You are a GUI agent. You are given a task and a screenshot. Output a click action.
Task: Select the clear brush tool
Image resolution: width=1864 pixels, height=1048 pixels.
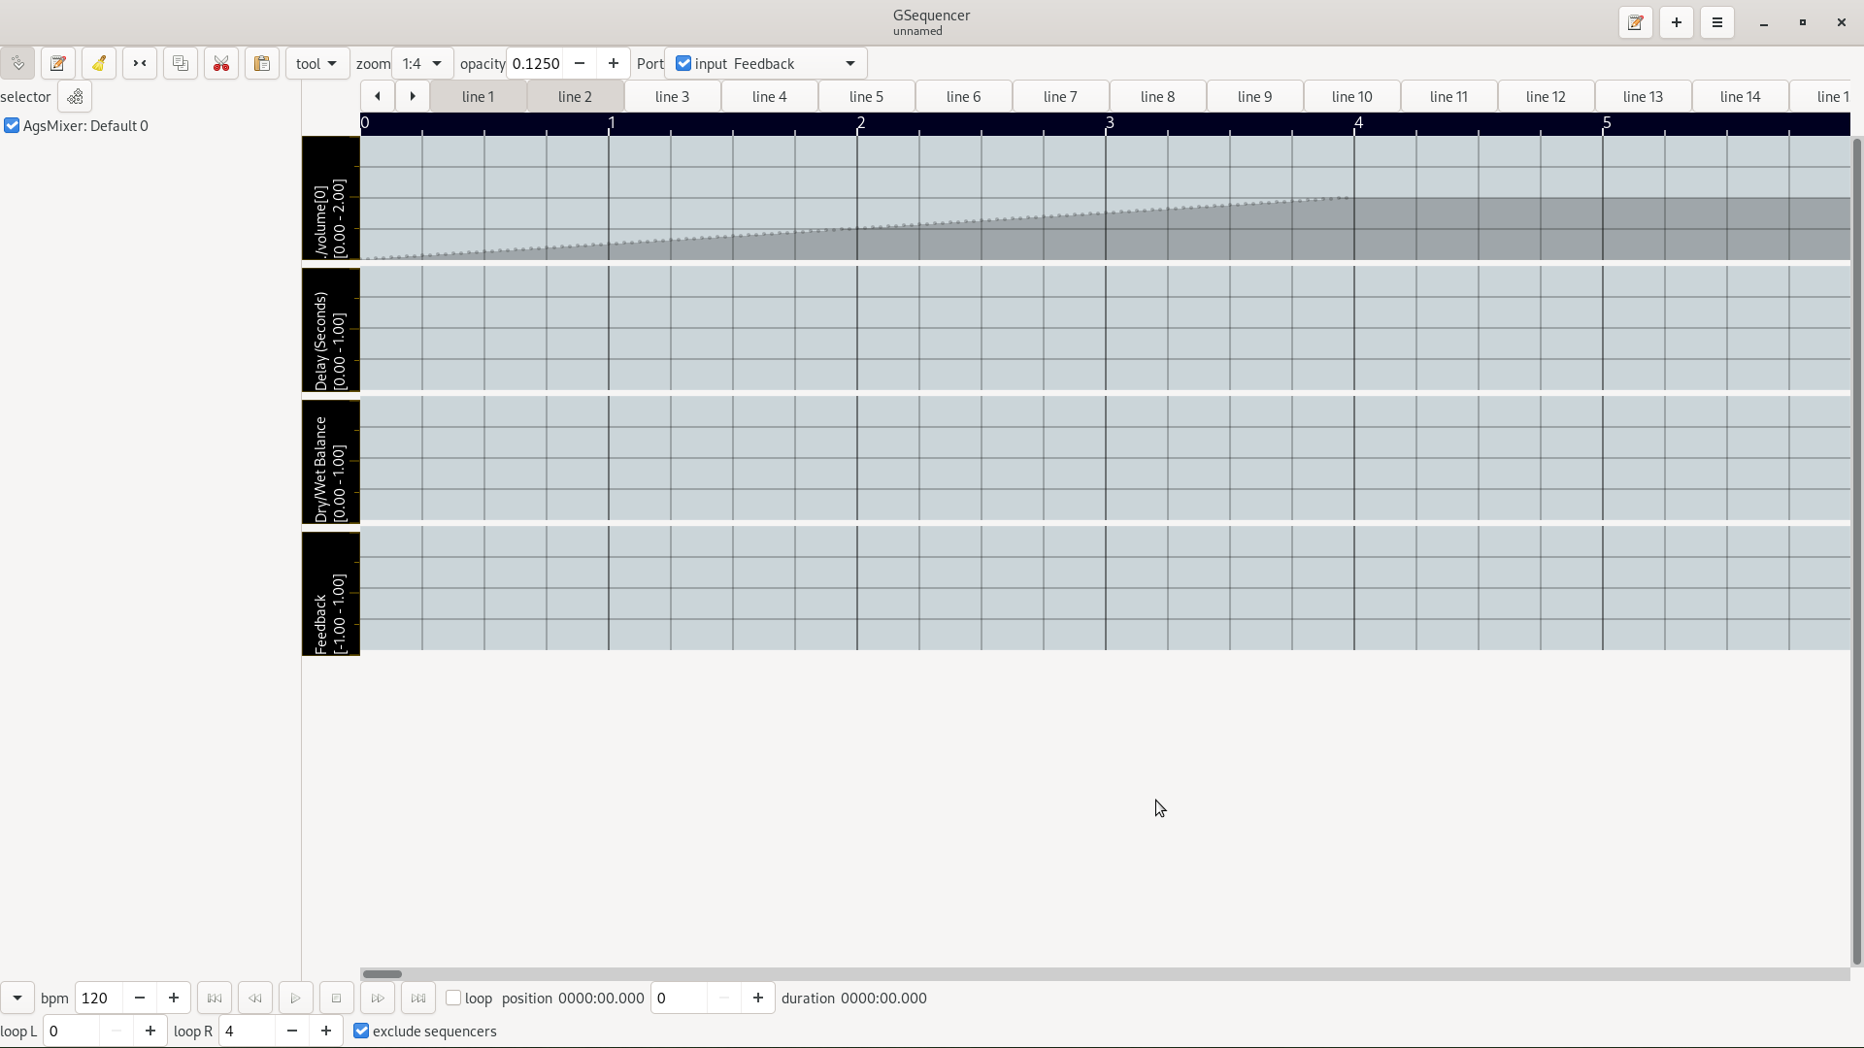(x=98, y=62)
